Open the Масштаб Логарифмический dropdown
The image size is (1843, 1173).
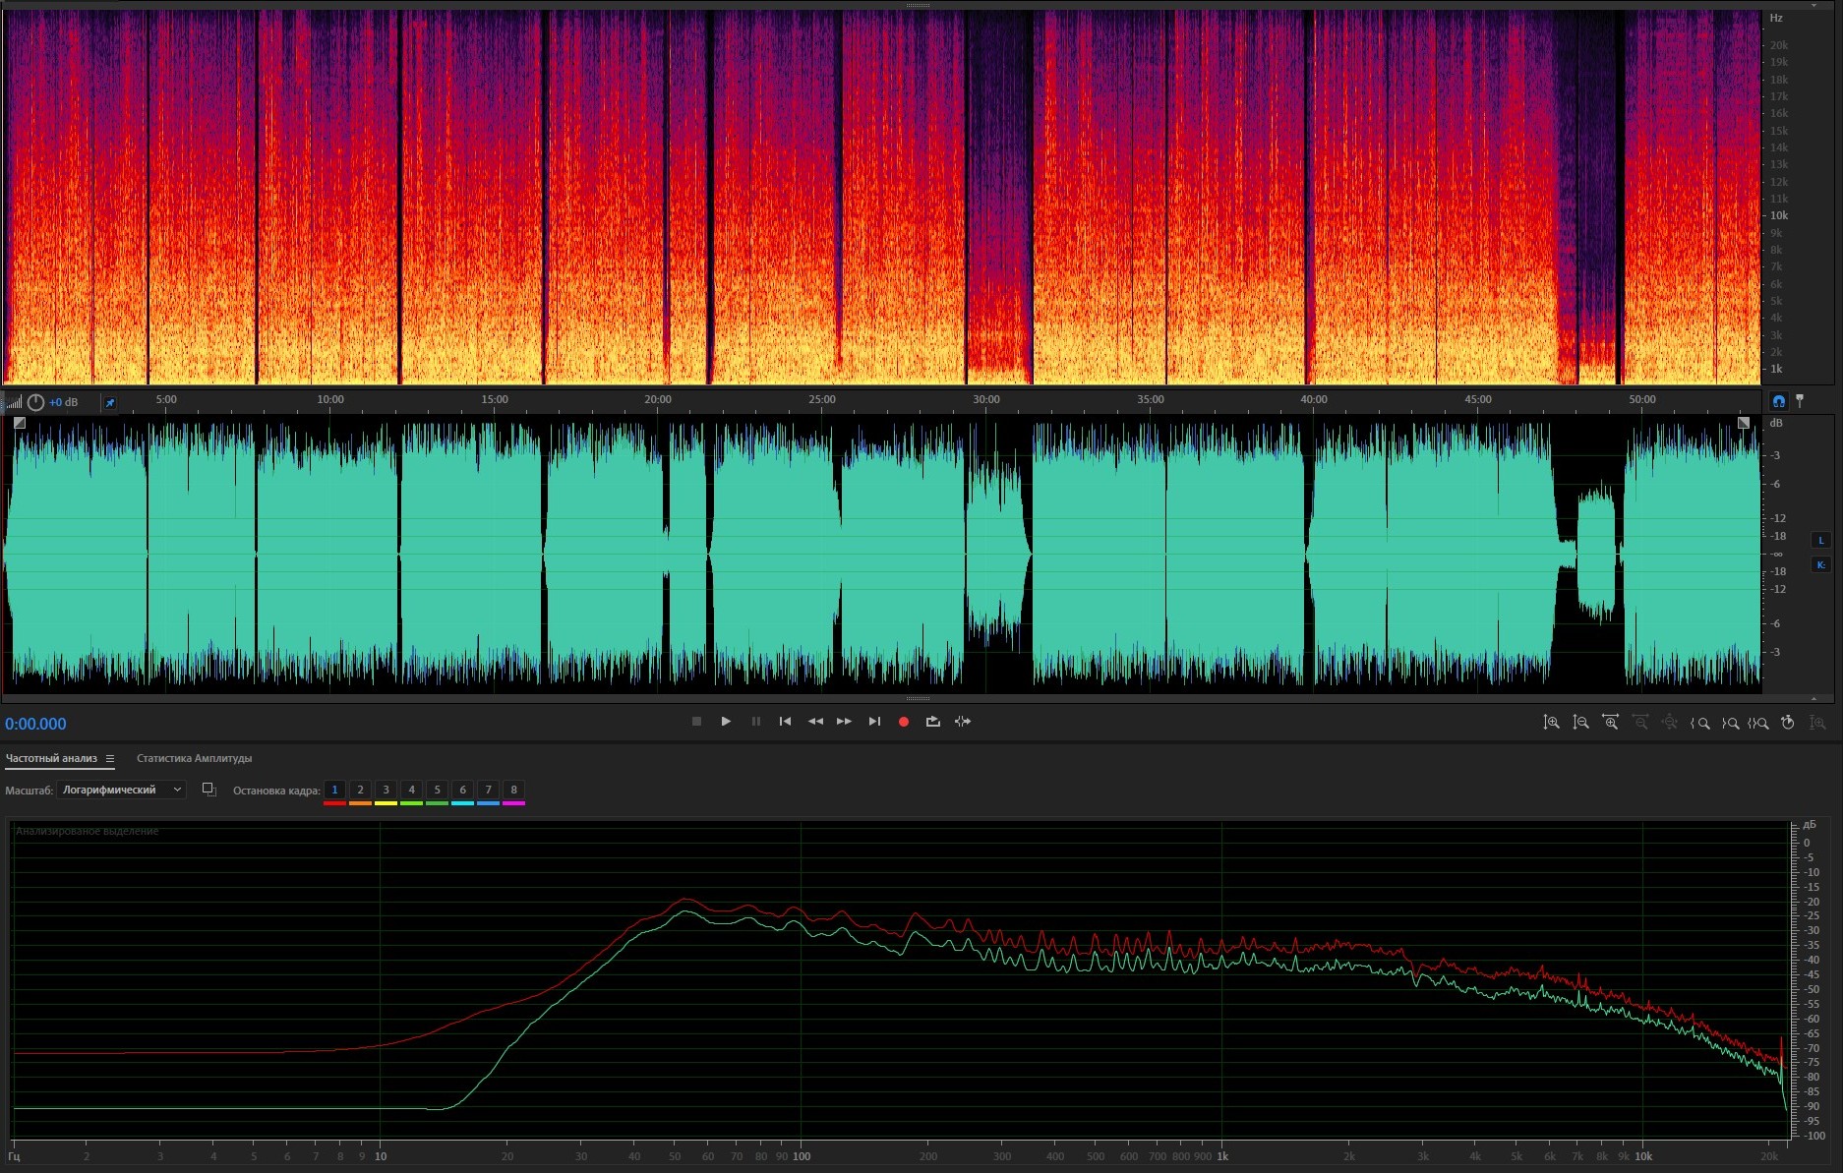[x=121, y=790]
